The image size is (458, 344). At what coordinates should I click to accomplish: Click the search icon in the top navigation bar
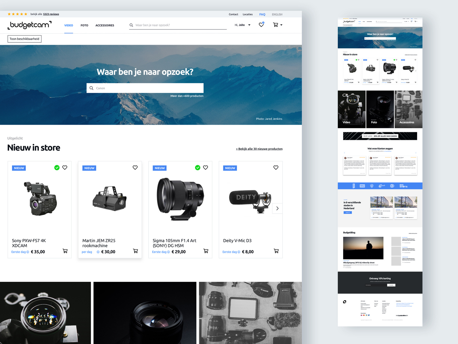(131, 25)
